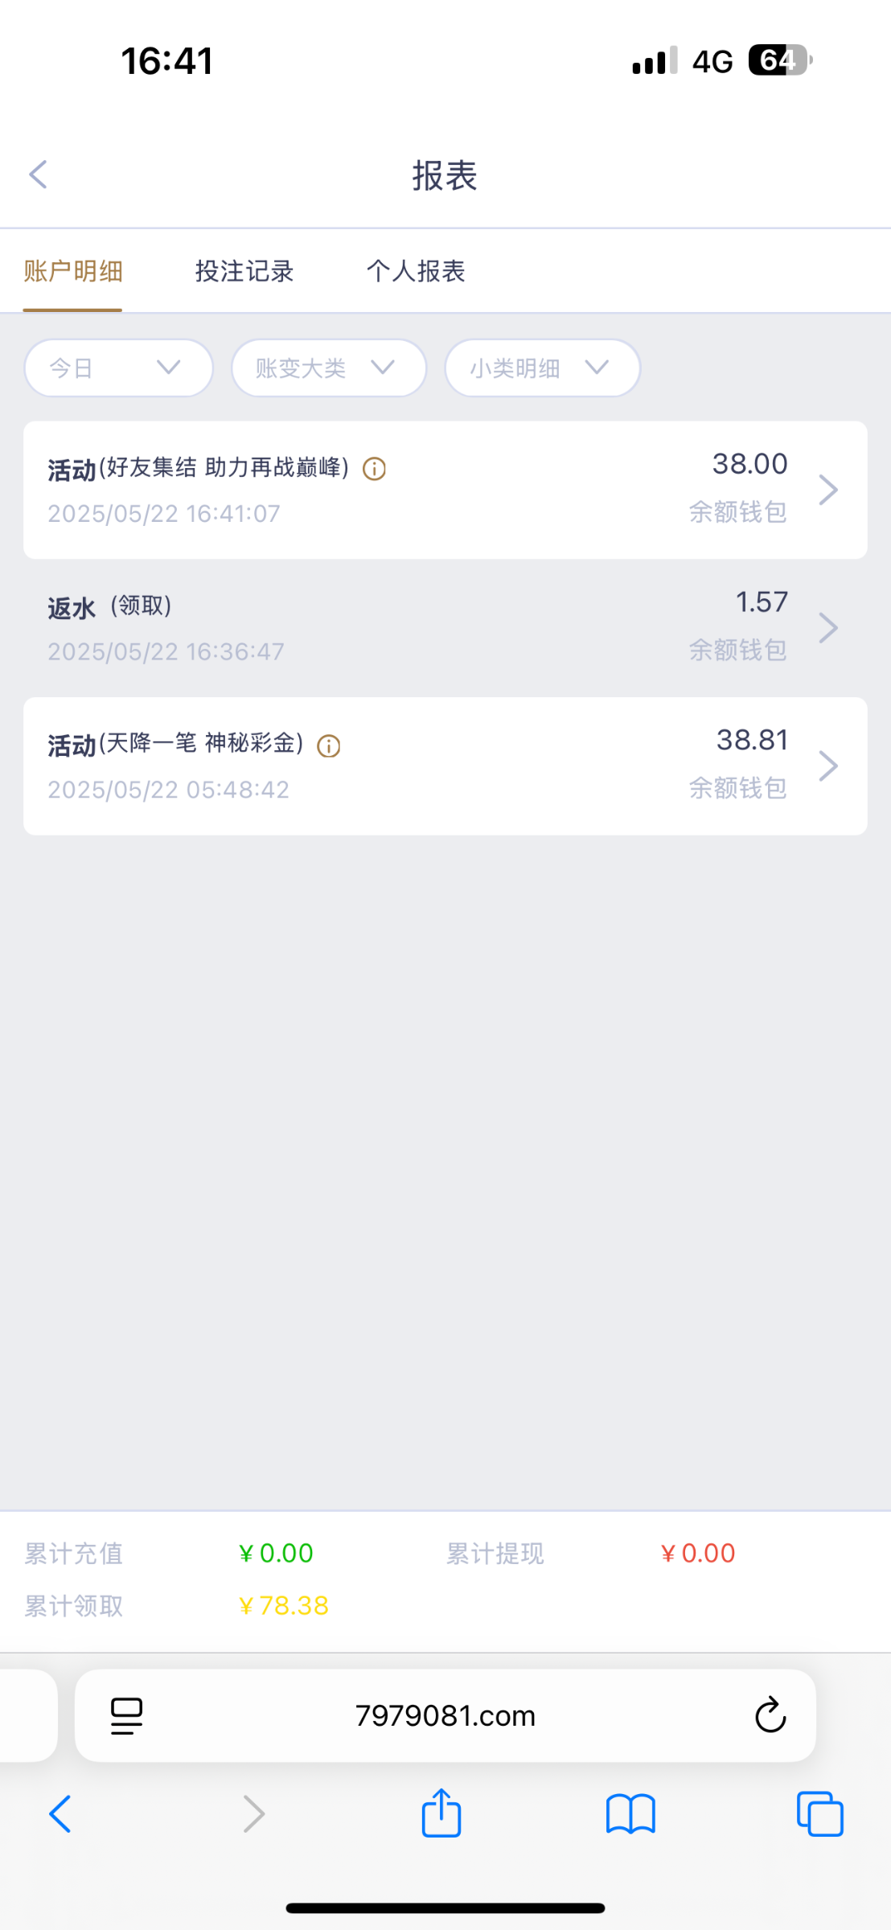891x1930 pixels.
Task: Open Safari page format menu icon
Action: tap(126, 1715)
